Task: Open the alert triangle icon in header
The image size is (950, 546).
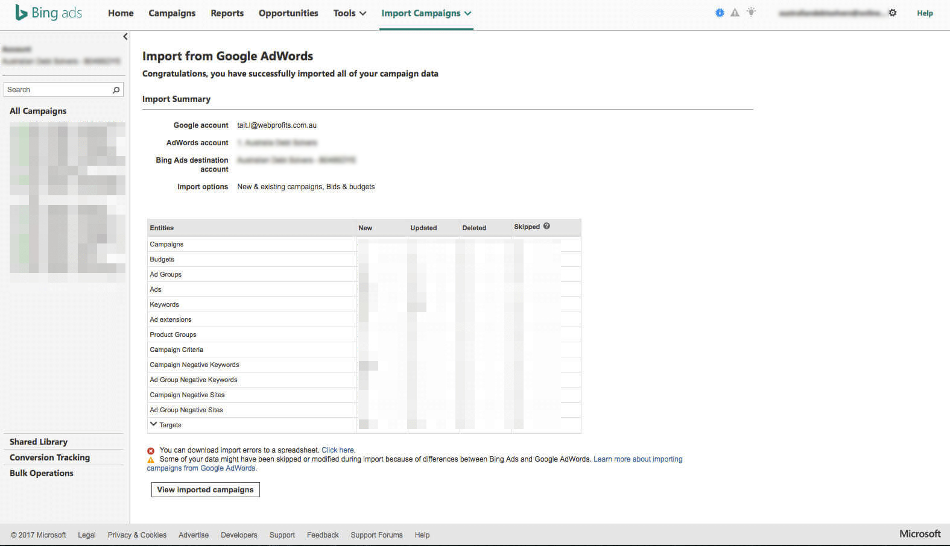Action: 735,13
